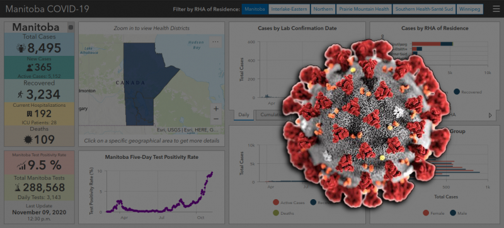
Task: Click the Zoom in to view Health Districts text
Action: point(151,28)
